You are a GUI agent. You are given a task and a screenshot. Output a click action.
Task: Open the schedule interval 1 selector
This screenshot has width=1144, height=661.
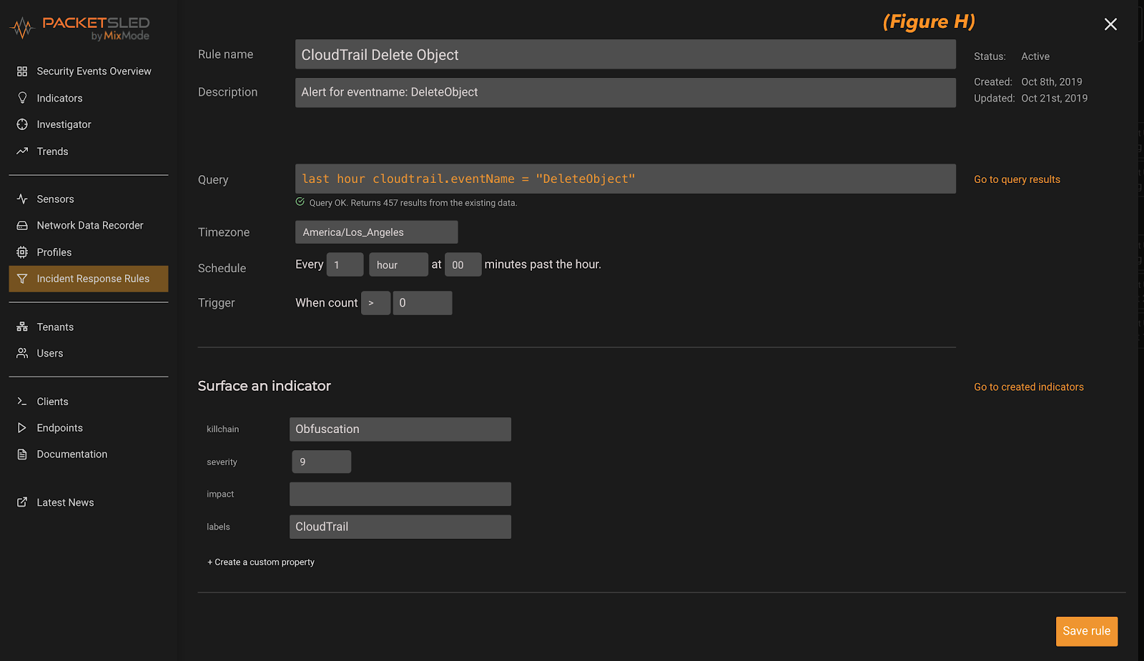click(x=345, y=264)
